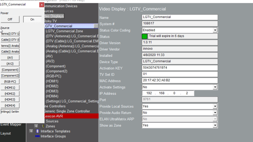The image size is (253, 142).
Task: Select the (Component) source button
Action: [10, 70]
